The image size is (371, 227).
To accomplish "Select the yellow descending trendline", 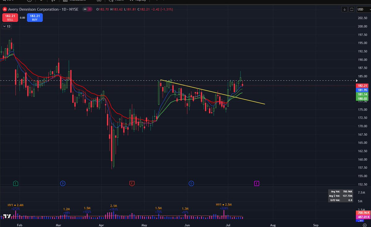I will pos(213,92).
